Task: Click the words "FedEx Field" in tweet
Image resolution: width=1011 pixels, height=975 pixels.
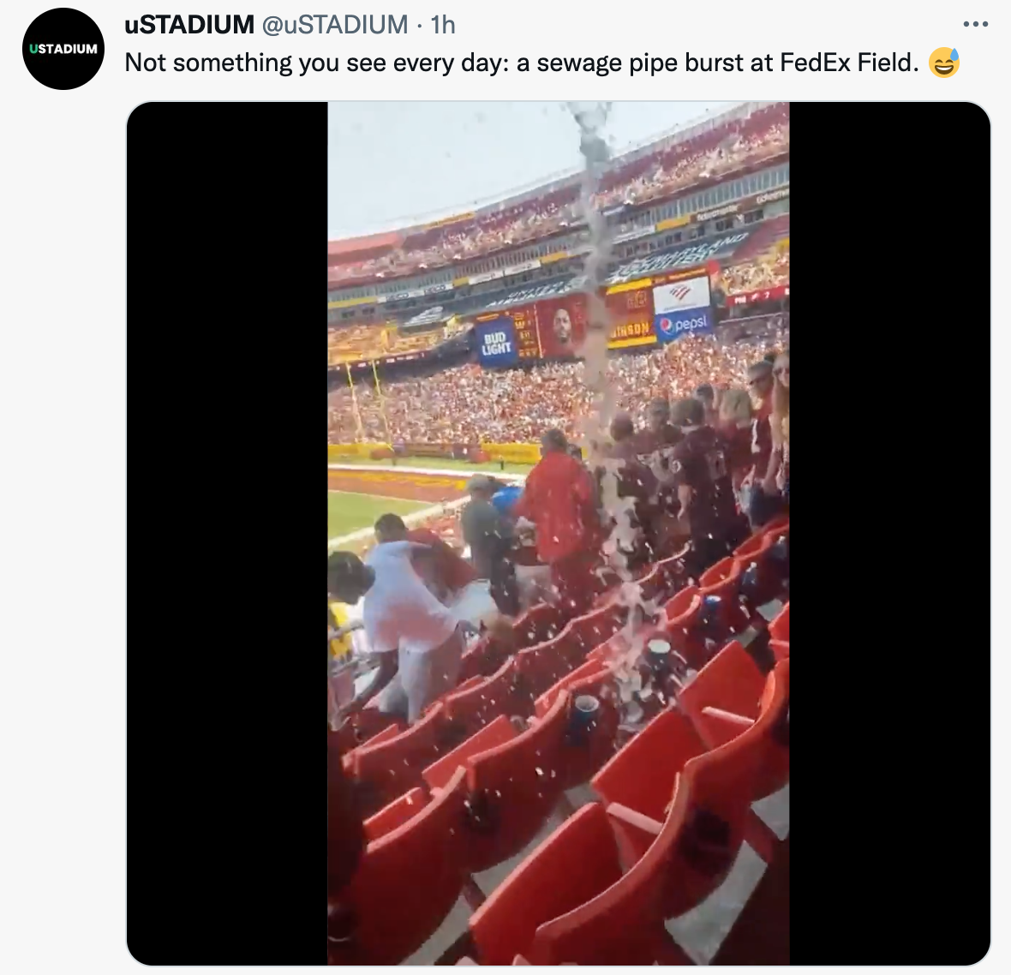Action: [850, 63]
